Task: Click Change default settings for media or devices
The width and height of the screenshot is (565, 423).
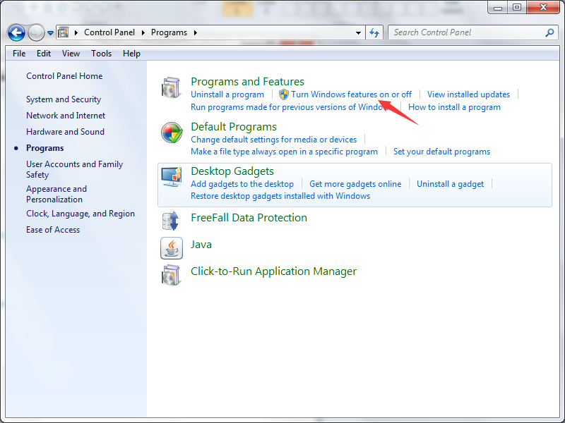Action: coord(273,139)
